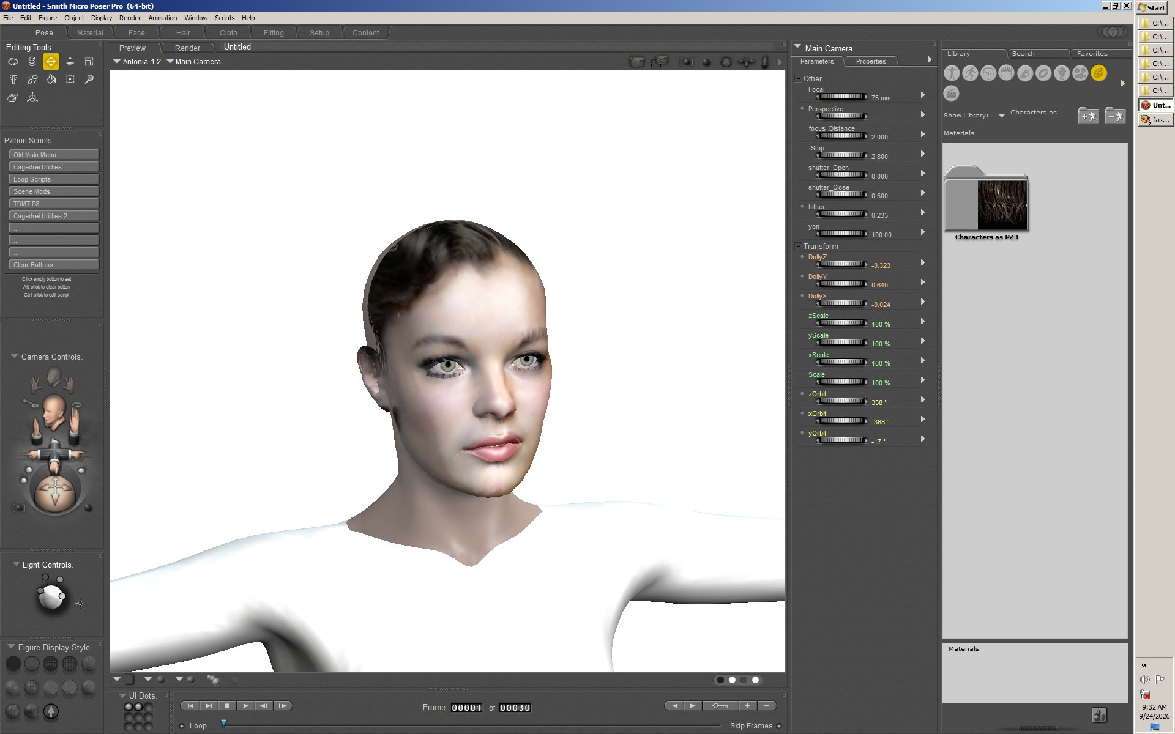Toggle the Skip Frames option
1175x734 pixels.
point(779,726)
